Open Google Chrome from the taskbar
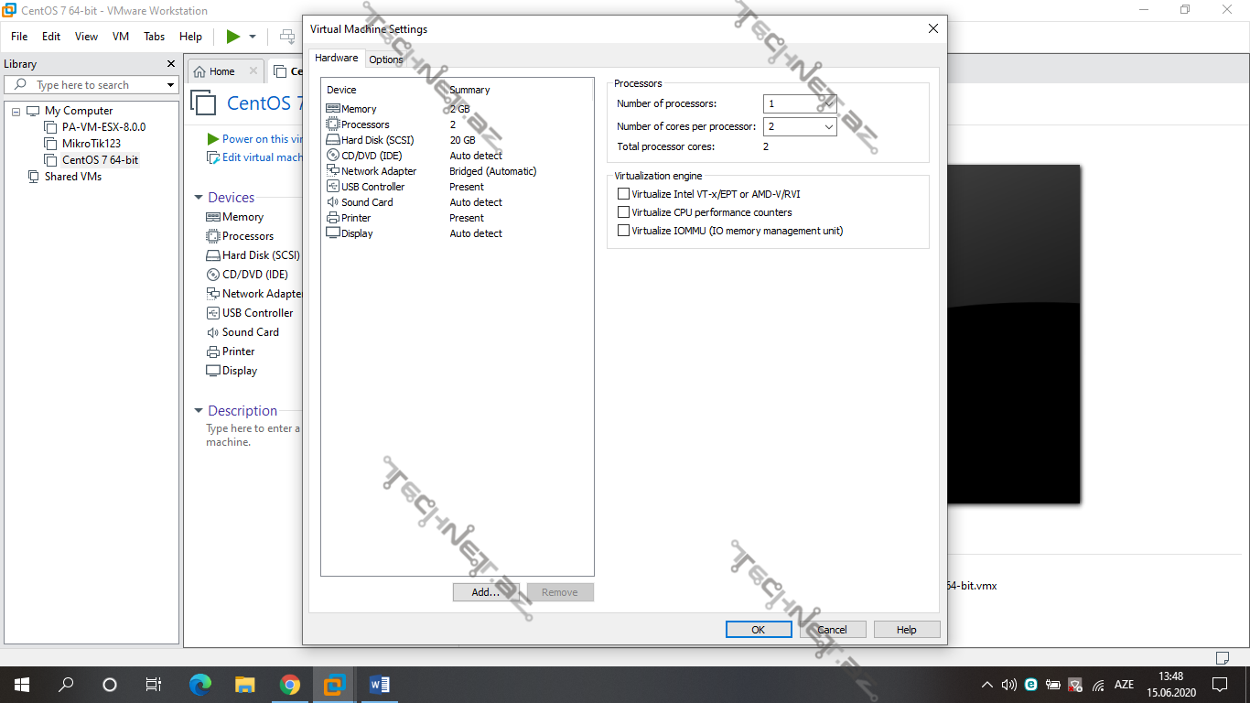 [x=289, y=685]
